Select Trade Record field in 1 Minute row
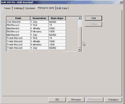The image size is (125, 104). pos(18,41)
